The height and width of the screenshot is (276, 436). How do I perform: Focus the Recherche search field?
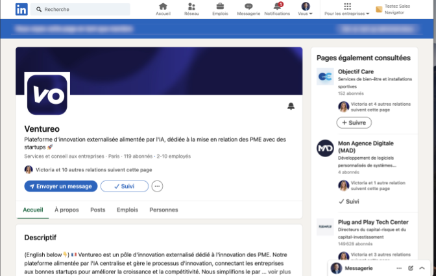[80, 9]
